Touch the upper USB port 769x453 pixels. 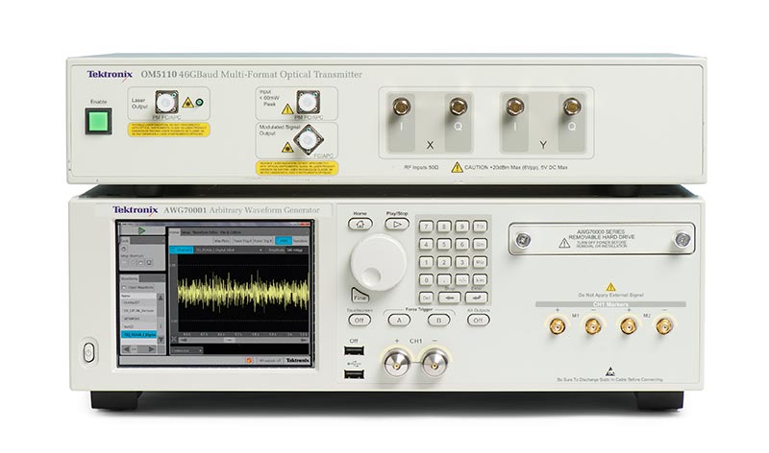click(354, 350)
